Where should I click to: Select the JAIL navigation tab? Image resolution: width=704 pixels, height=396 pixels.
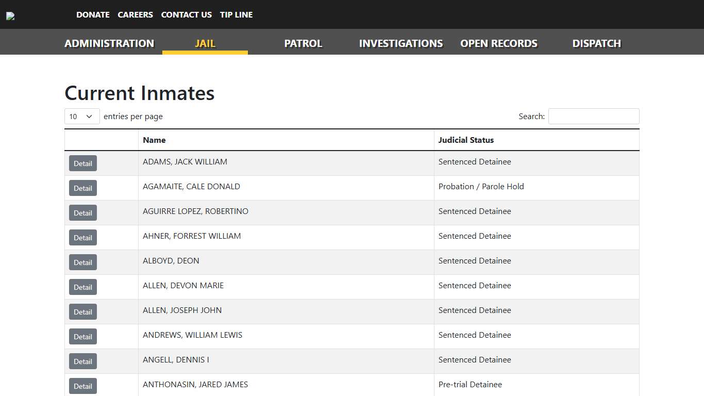[205, 43]
